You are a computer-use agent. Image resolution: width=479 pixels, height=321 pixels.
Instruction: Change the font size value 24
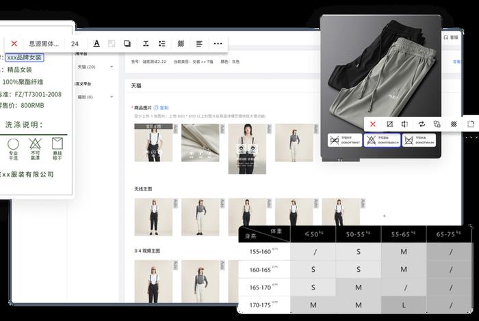click(x=75, y=44)
